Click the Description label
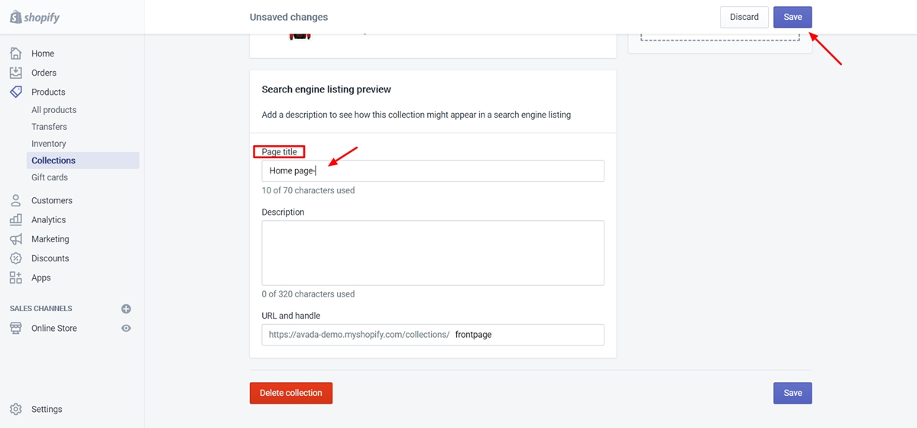The image size is (917, 428). (x=283, y=212)
